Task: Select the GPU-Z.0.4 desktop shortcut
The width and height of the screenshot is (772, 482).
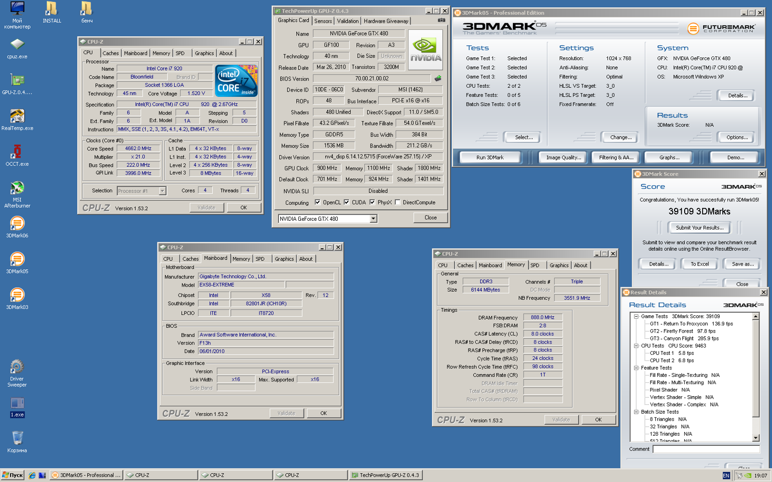Action: pos(17,84)
